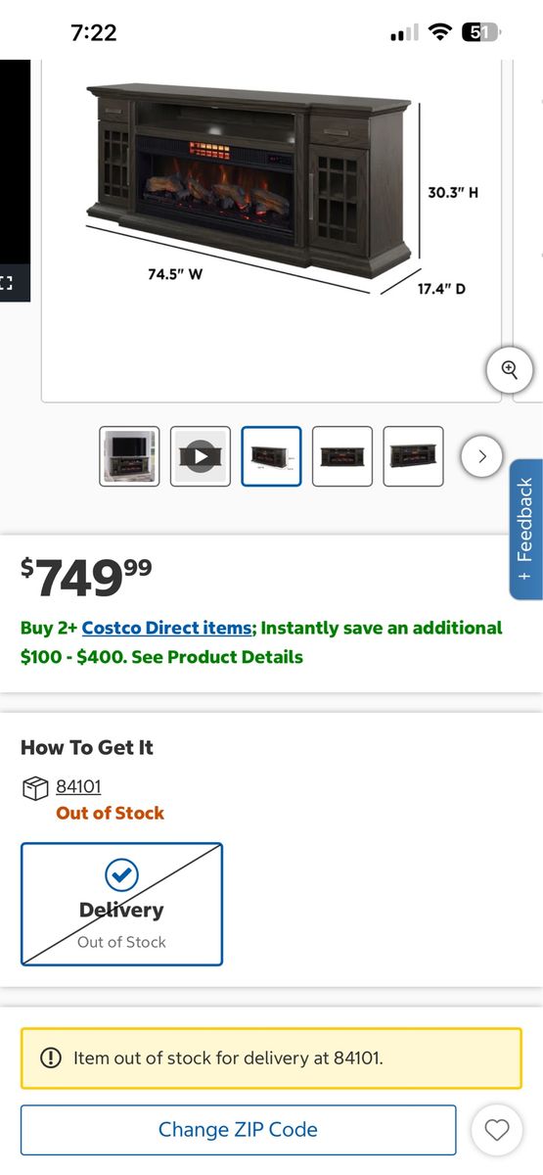Open the Costco Direct items link
The image size is (543, 1175).
click(166, 628)
